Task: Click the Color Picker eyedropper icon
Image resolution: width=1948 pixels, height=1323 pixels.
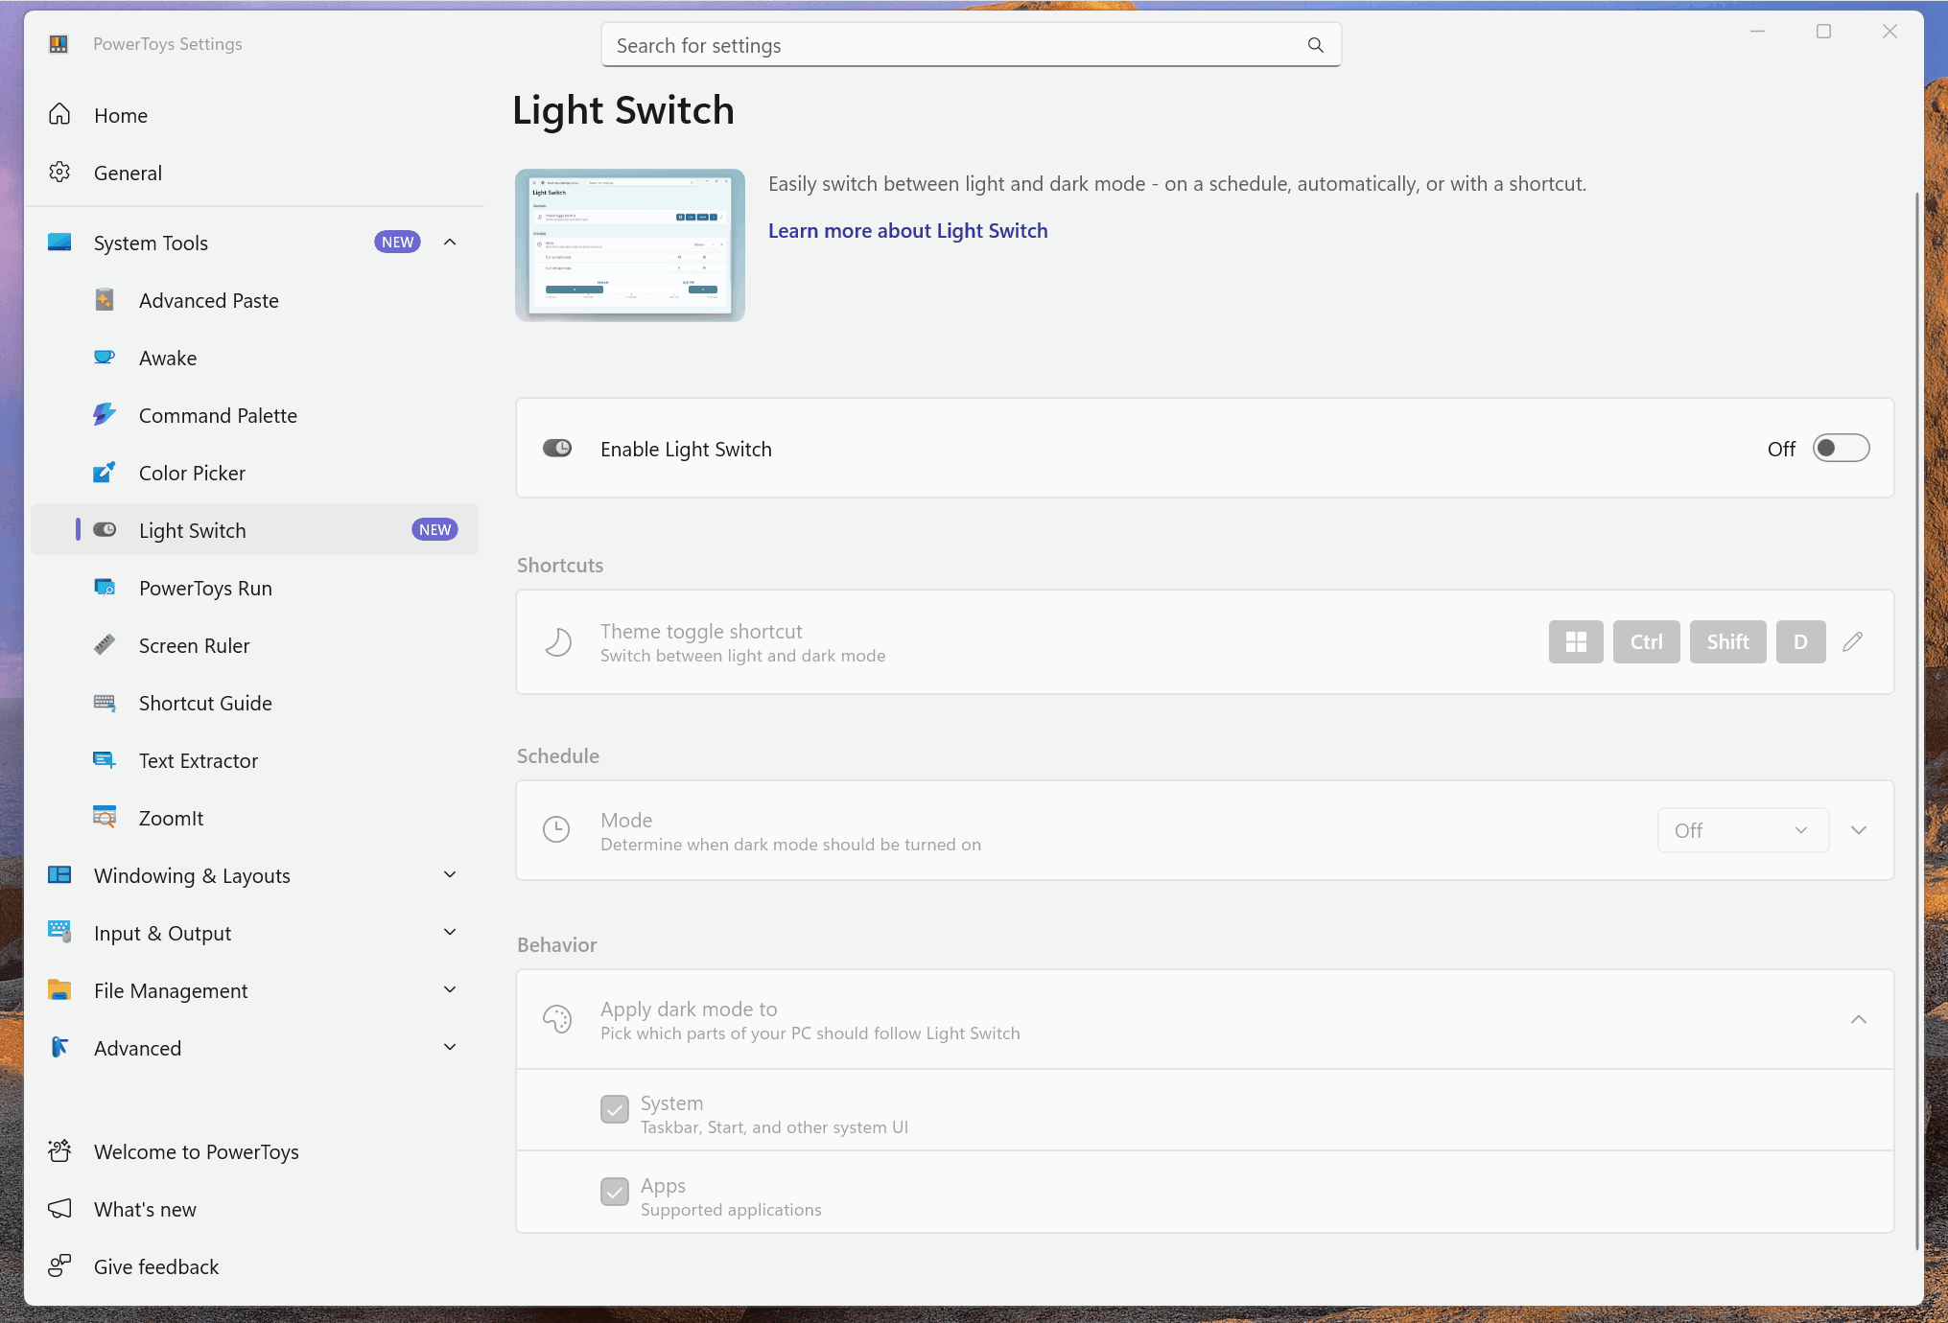Action: pyautogui.click(x=106, y=472)
